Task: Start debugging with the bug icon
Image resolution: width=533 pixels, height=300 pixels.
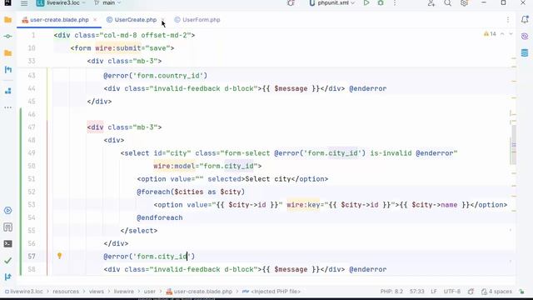Action: pyautogui.click(x=381, y=3)
